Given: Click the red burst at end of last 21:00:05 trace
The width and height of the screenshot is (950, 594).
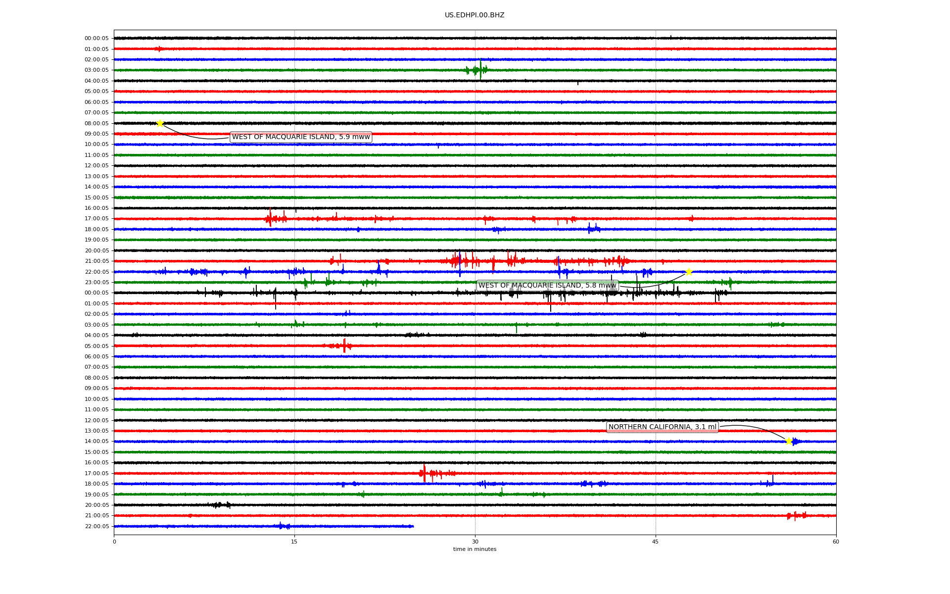Looking at the screenshot, I should [796, 516].
